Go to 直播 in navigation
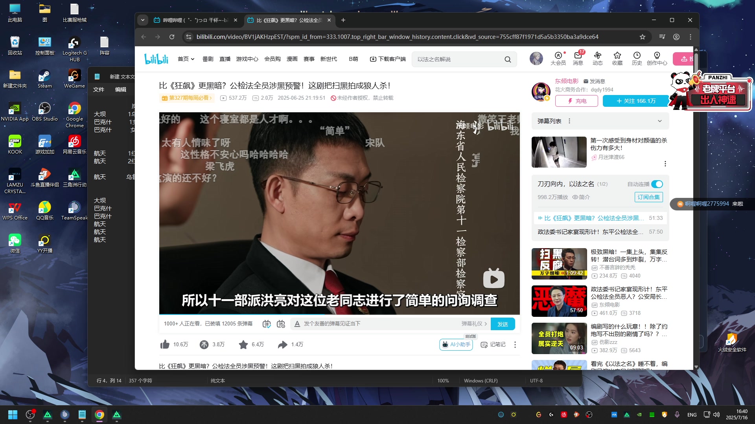Screen dimensions: 755x424 pos(225,59)
